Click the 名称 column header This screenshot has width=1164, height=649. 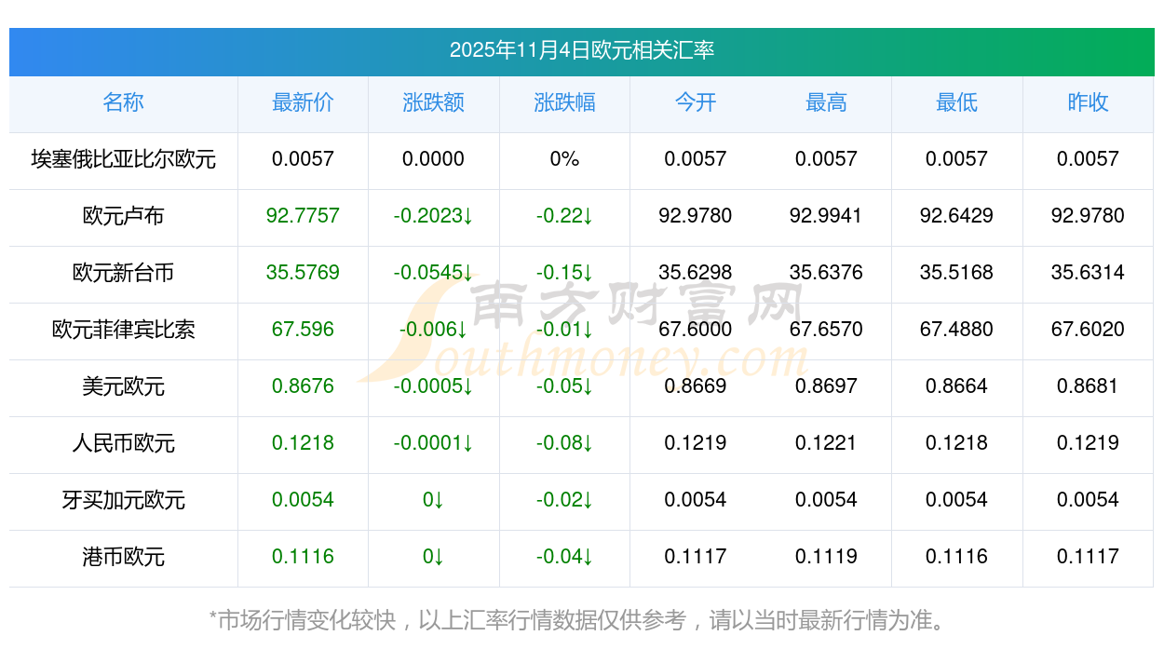123,103
